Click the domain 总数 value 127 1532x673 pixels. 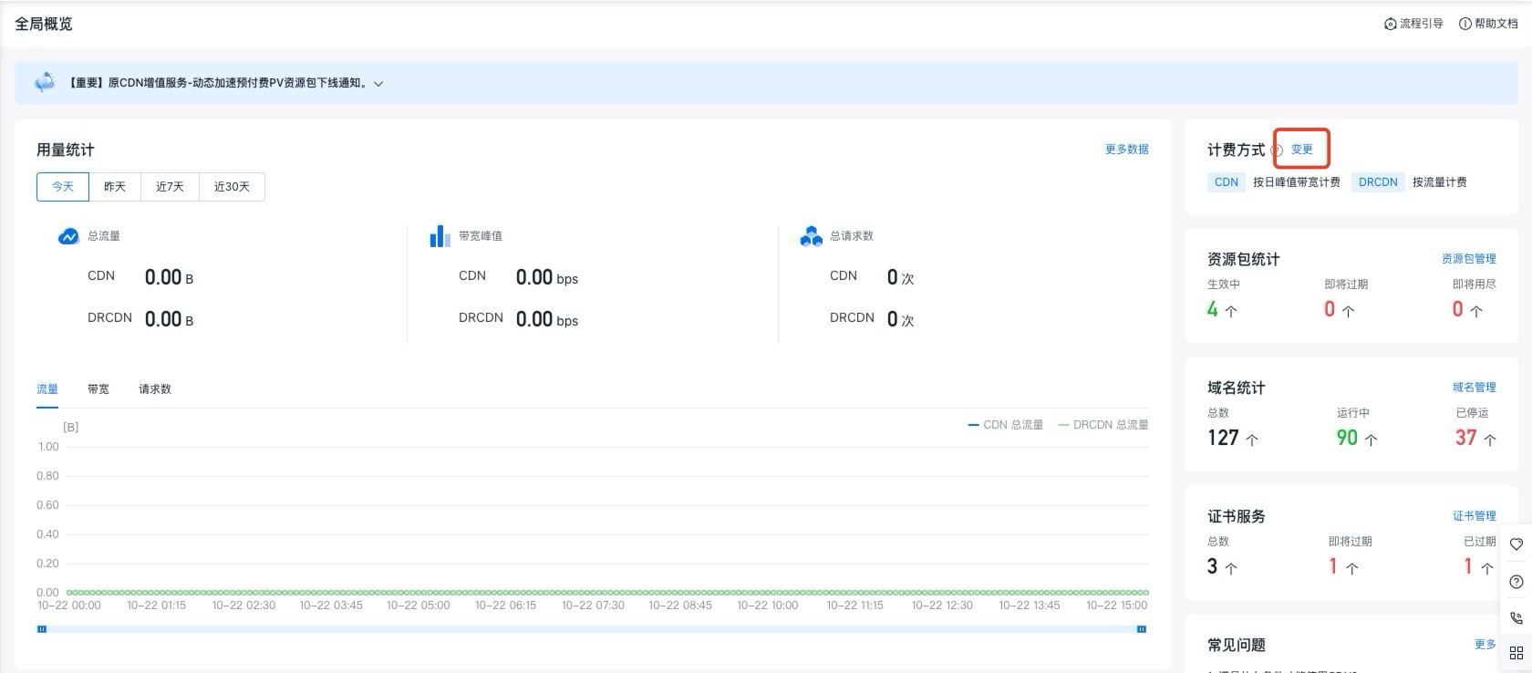pos(1224,439)
